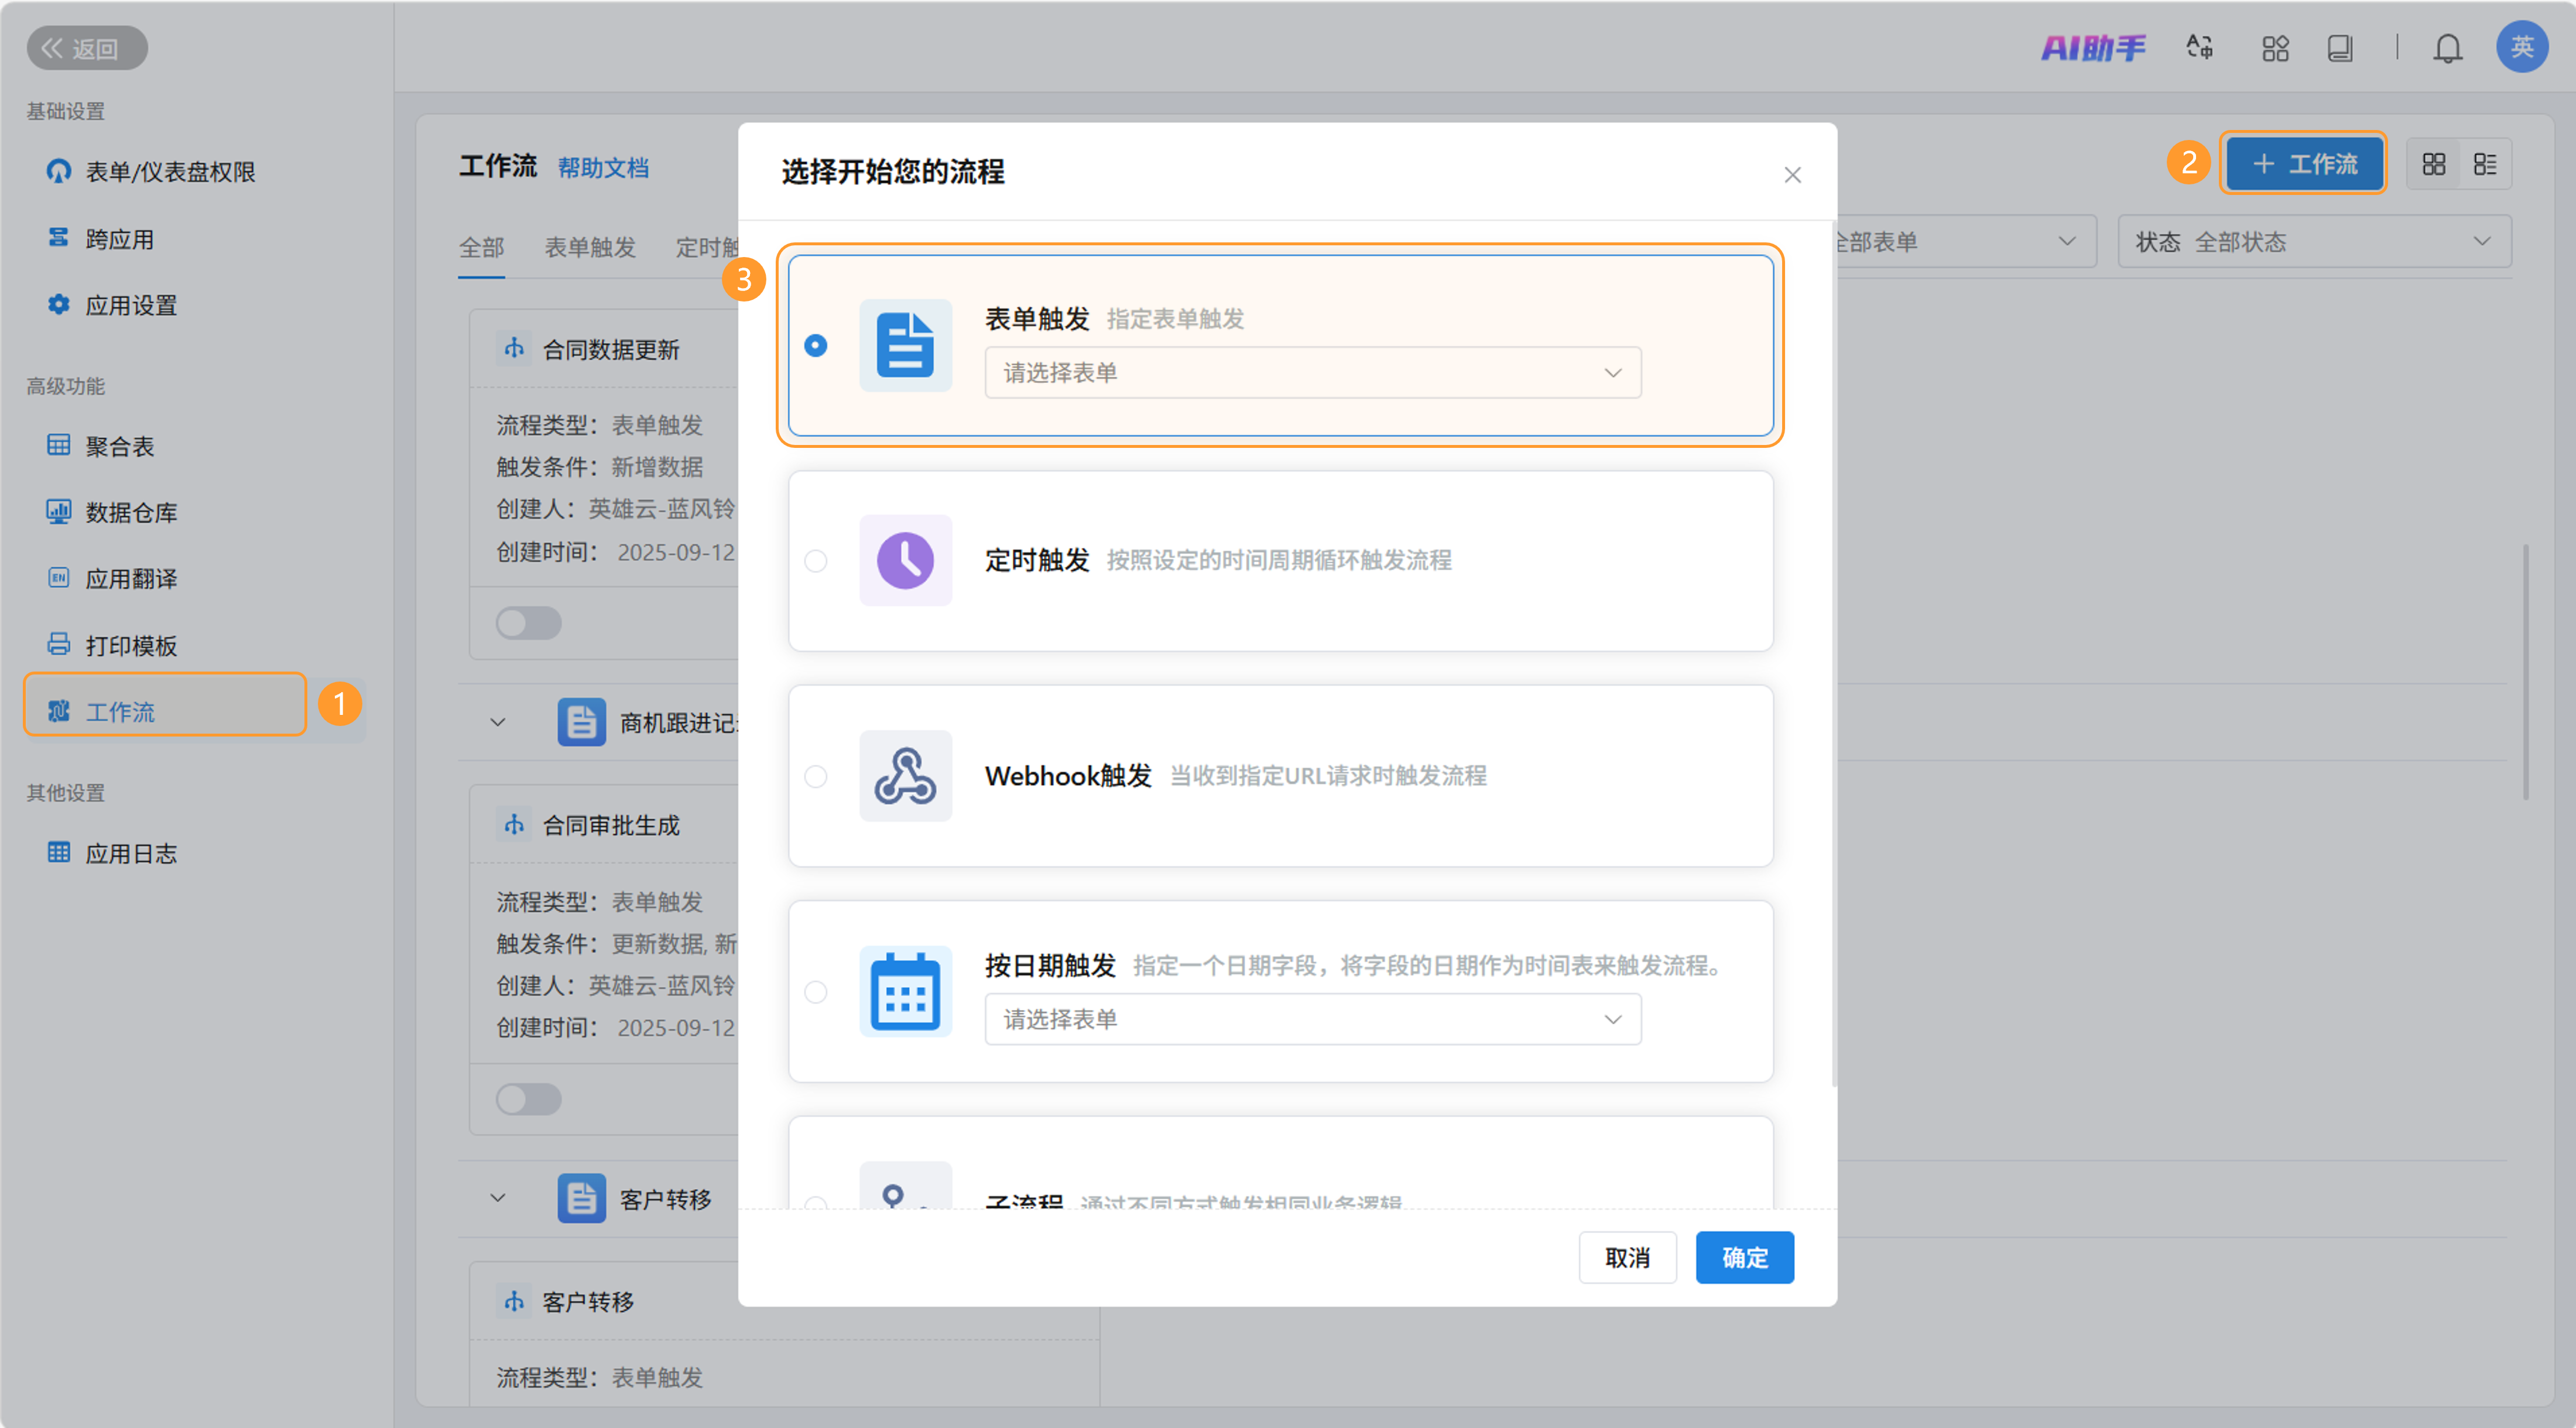Select the 定时触发 radio option

[816, 561]
